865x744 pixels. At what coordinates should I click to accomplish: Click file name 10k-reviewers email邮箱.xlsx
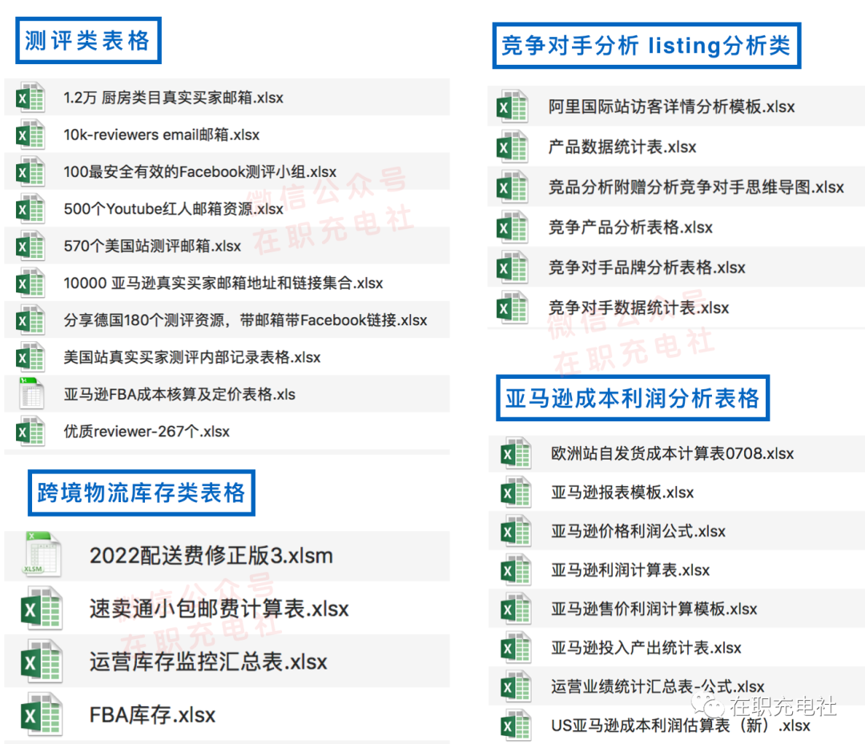(x=161, y=135)
